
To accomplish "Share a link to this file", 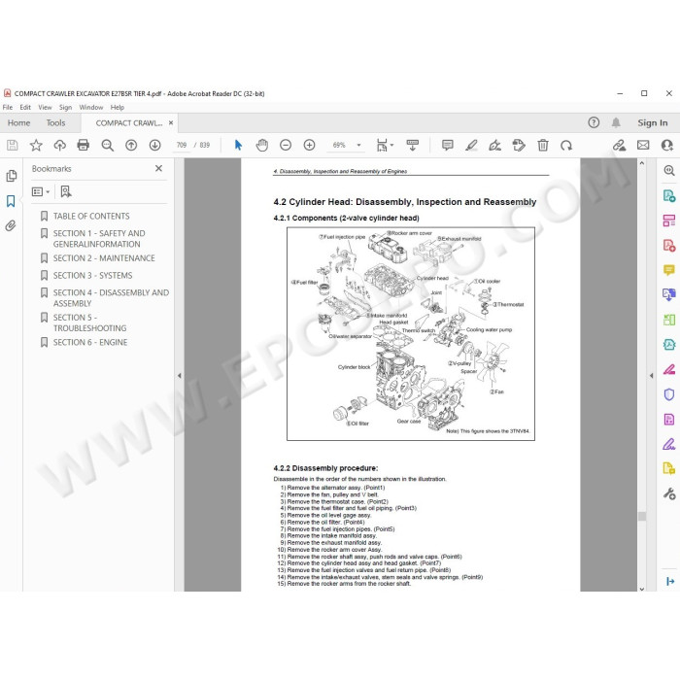I will (620, 146).
